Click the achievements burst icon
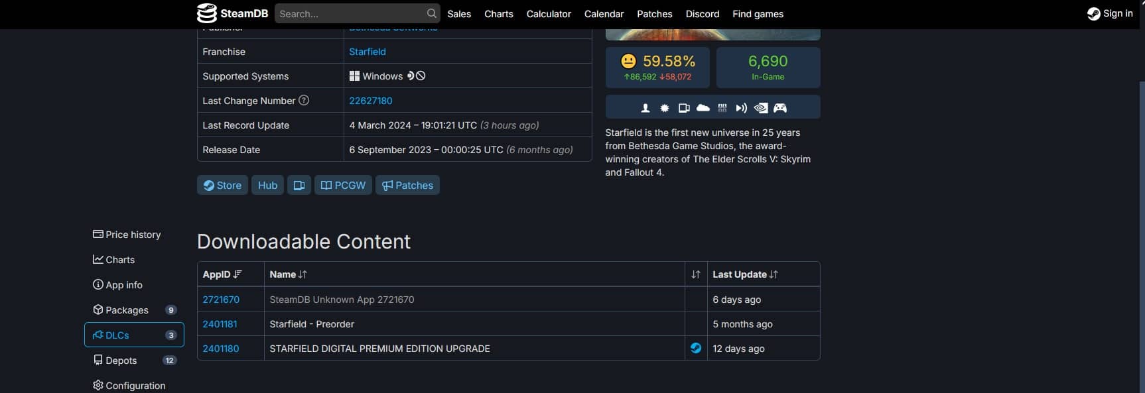The image size is (1145, 393). click(664, 108)
